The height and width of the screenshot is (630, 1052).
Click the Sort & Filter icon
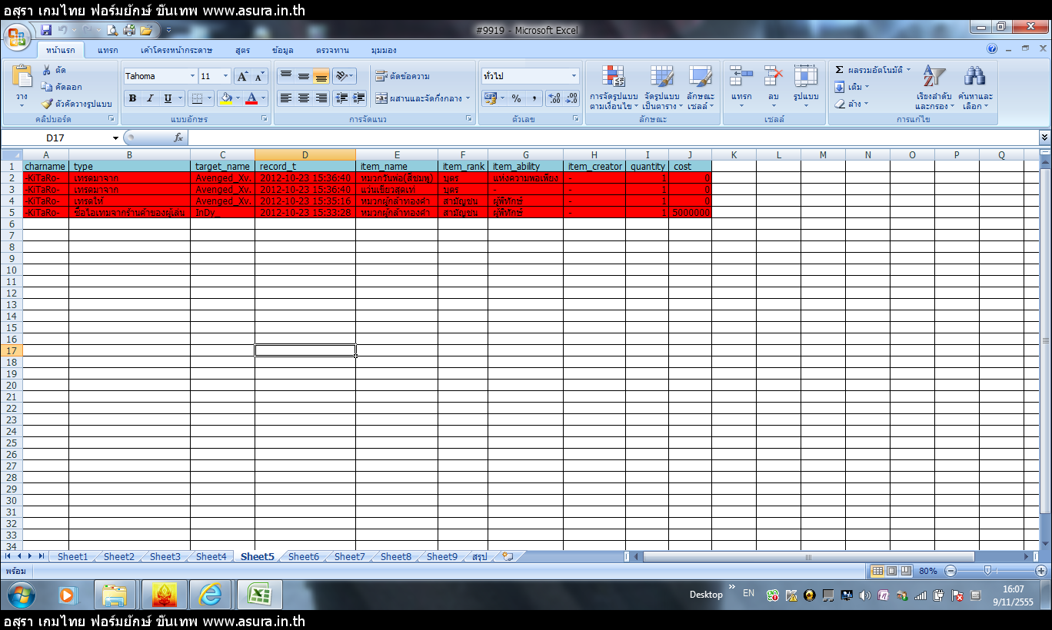934,77
